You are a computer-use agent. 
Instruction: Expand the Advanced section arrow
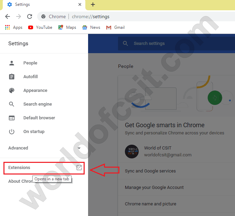(x=79, y=148)
